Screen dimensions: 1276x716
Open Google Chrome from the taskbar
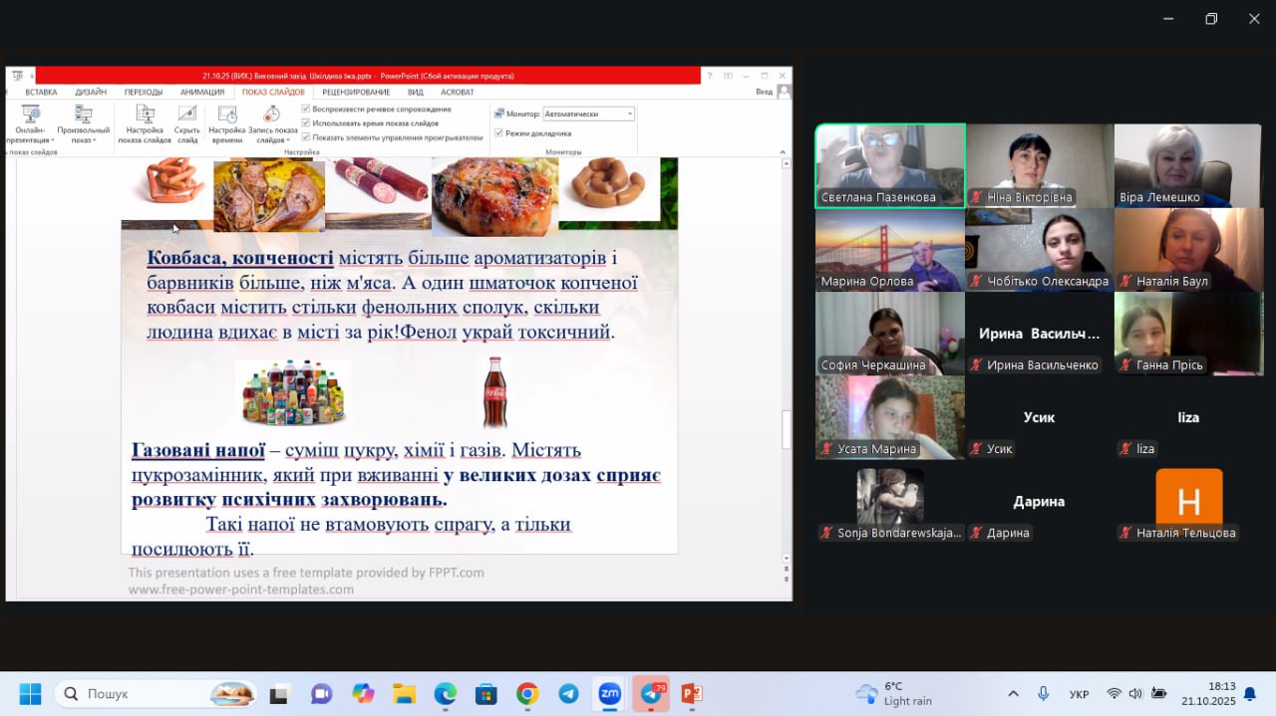pos(527,694)
